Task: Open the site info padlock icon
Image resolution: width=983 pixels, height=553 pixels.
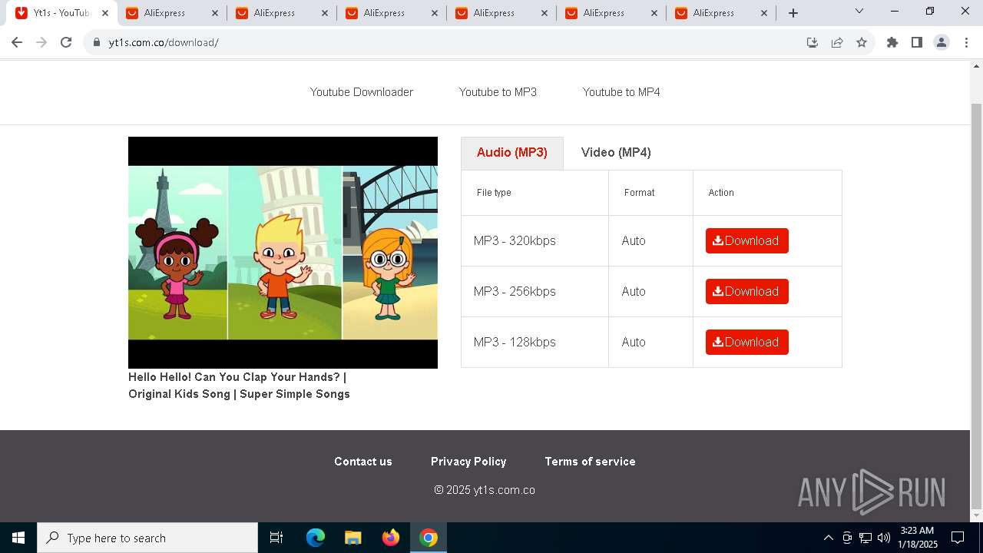Action: coord(97,42)
